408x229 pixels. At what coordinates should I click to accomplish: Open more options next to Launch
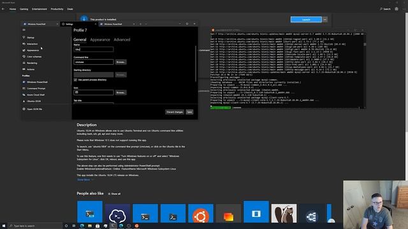tap(324, 20)
